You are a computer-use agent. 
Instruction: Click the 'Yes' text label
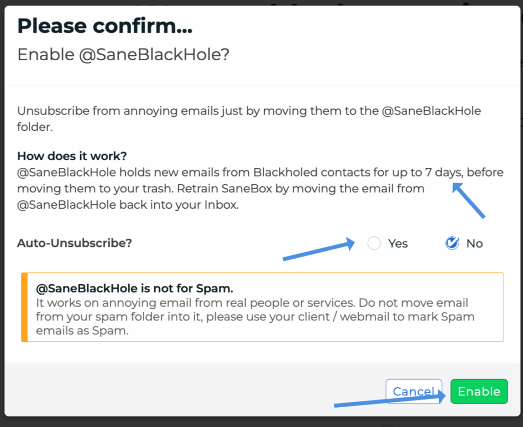coord(398,244)
